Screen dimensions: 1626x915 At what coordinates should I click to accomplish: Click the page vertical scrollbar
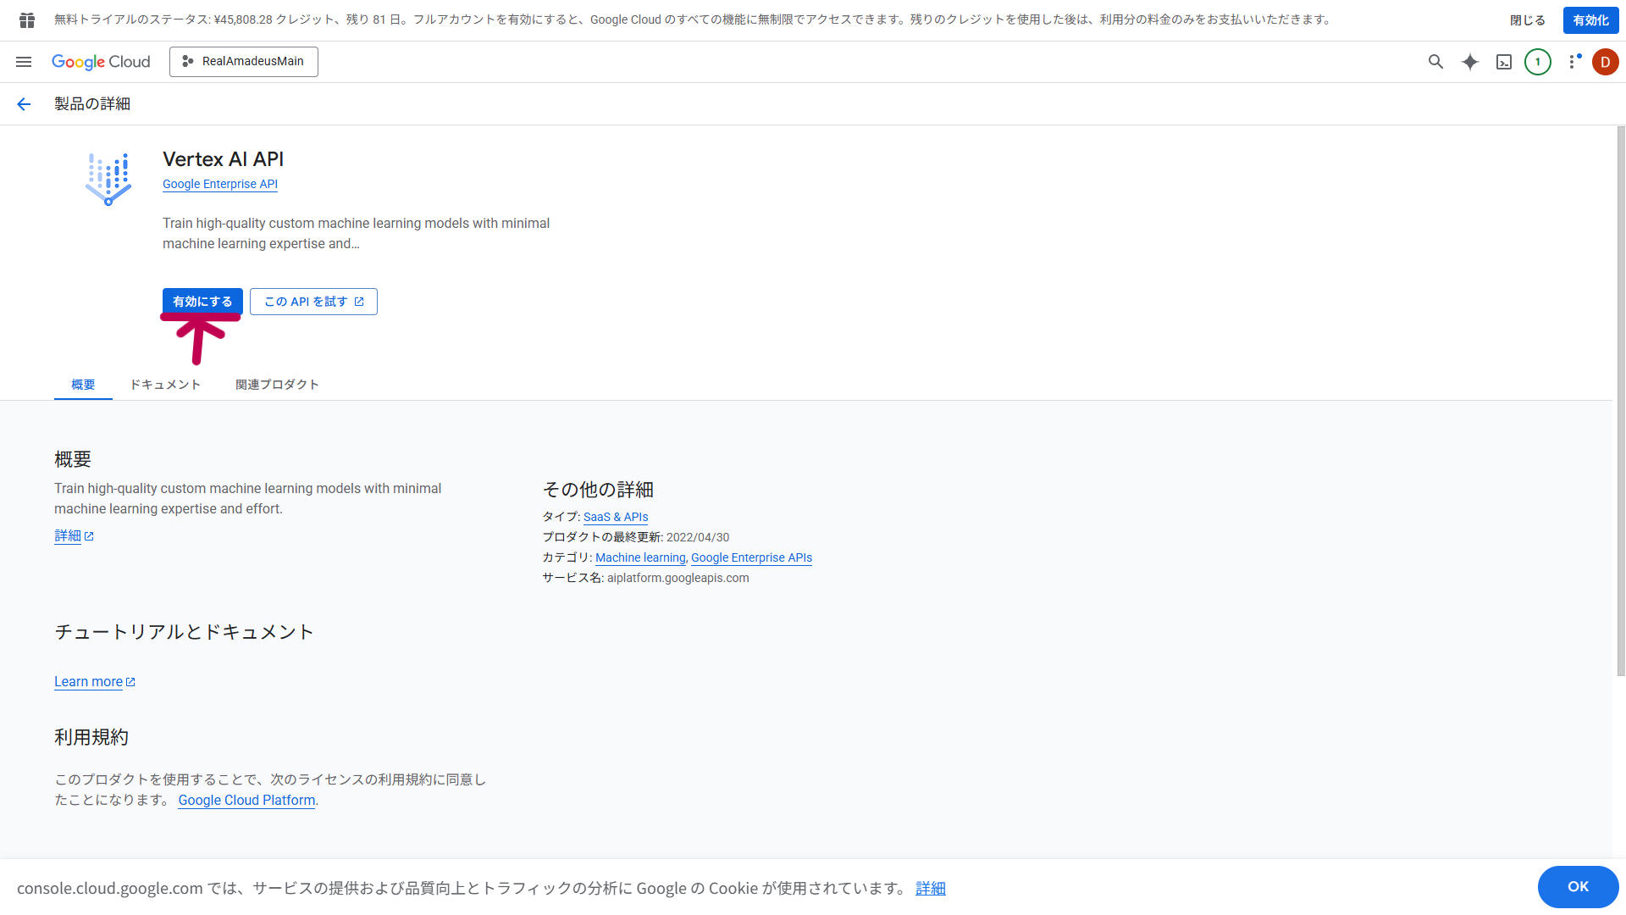[x=1621, y=398]
